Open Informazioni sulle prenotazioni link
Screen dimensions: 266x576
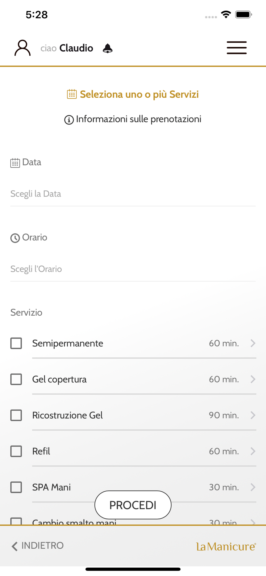tap(138, 119)
